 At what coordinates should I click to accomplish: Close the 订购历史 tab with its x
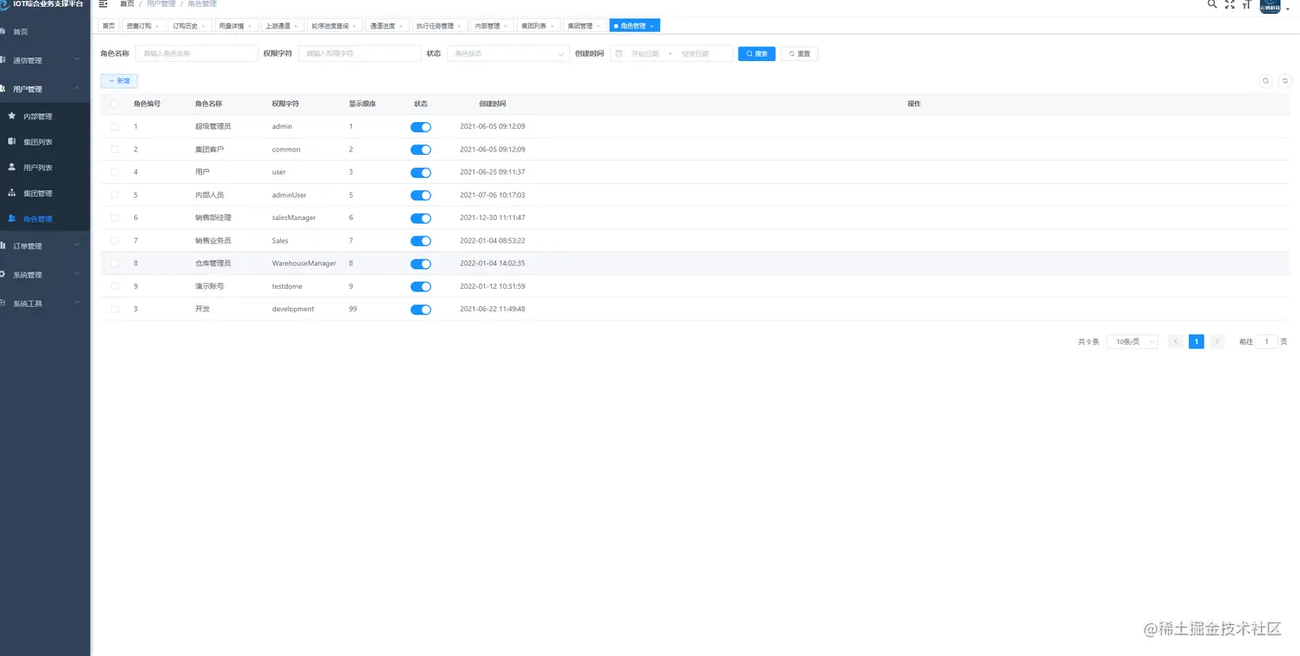pyautogui.click(x=205, y=26)
